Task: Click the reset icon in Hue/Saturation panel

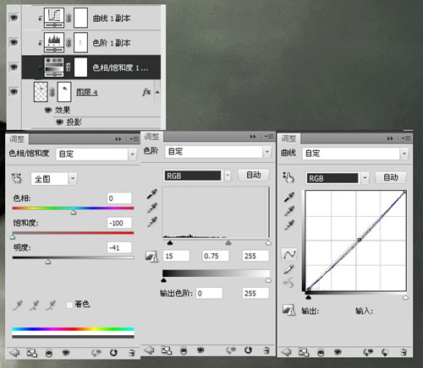Action: [x=113, y=353]
